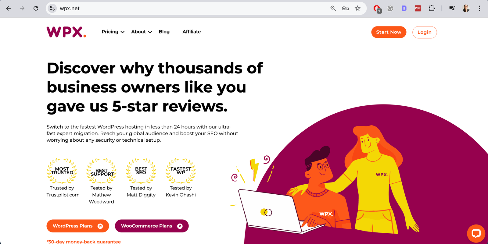Bookmark this page with the star icon
This screenshot has height=244, width=488.
(357, 9)
